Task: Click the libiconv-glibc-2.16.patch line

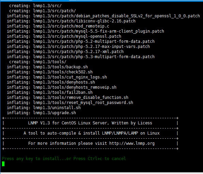Action: pos(71,21)
